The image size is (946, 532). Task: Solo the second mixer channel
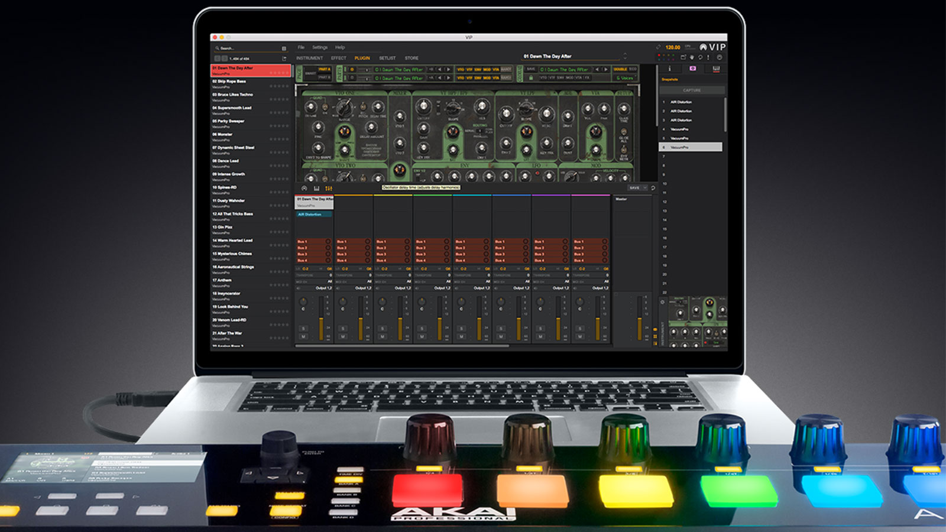tap(343, 329)
